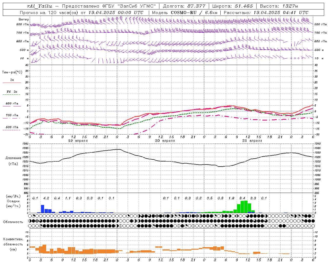Click the Облачность cloudiness label
Image resolution: width=328 pixels, height=262 pixels.
[x=13, y=222]
